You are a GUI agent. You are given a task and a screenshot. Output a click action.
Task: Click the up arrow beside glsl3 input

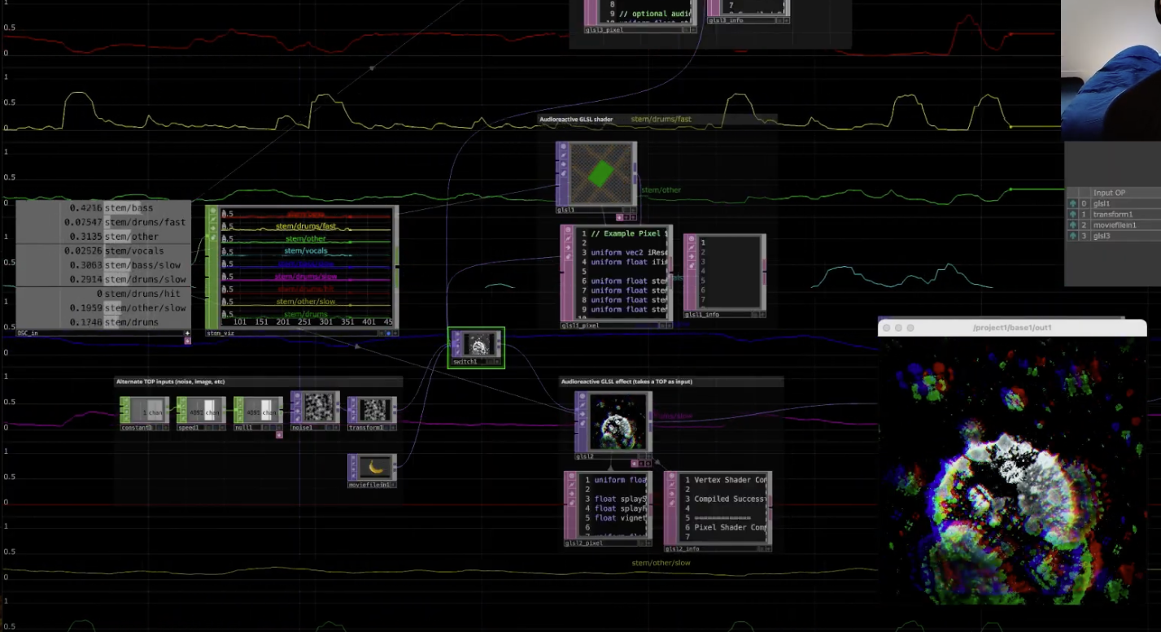pos(1072,236)
